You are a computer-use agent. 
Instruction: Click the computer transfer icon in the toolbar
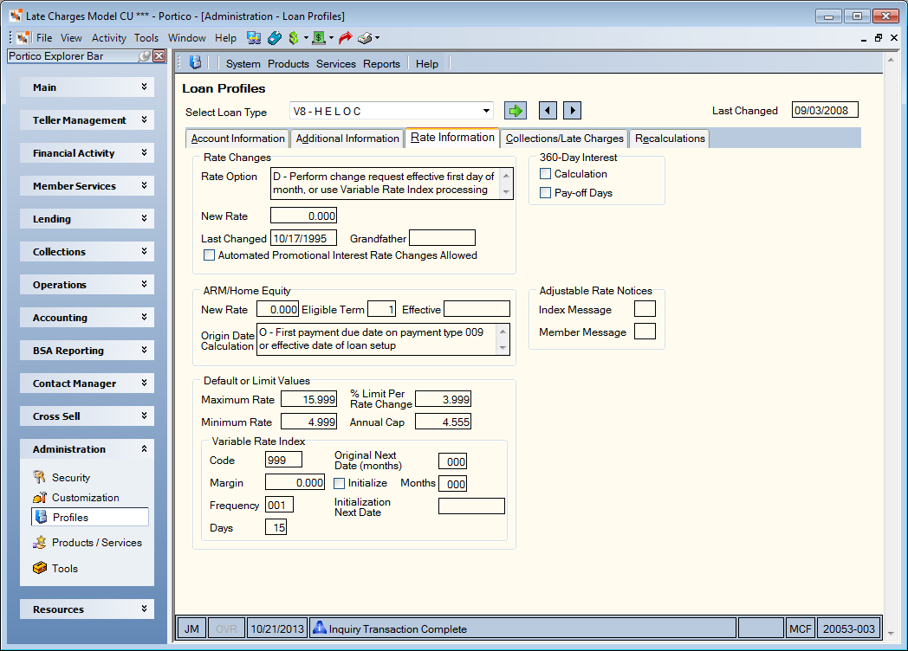coord(254,38)
